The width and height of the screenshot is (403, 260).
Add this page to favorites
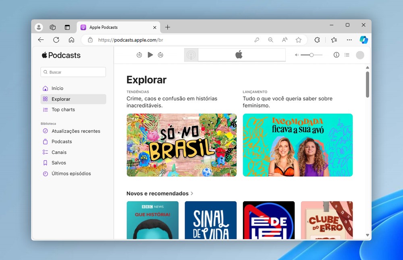coord(298,40)
